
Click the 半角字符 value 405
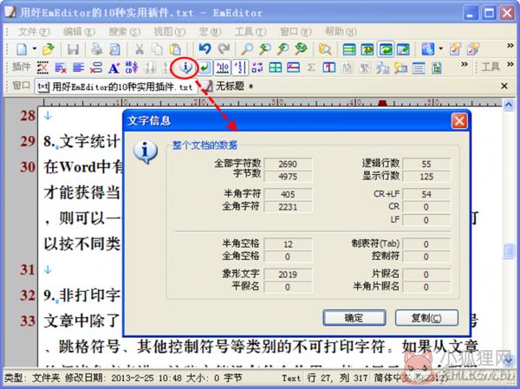288,194
